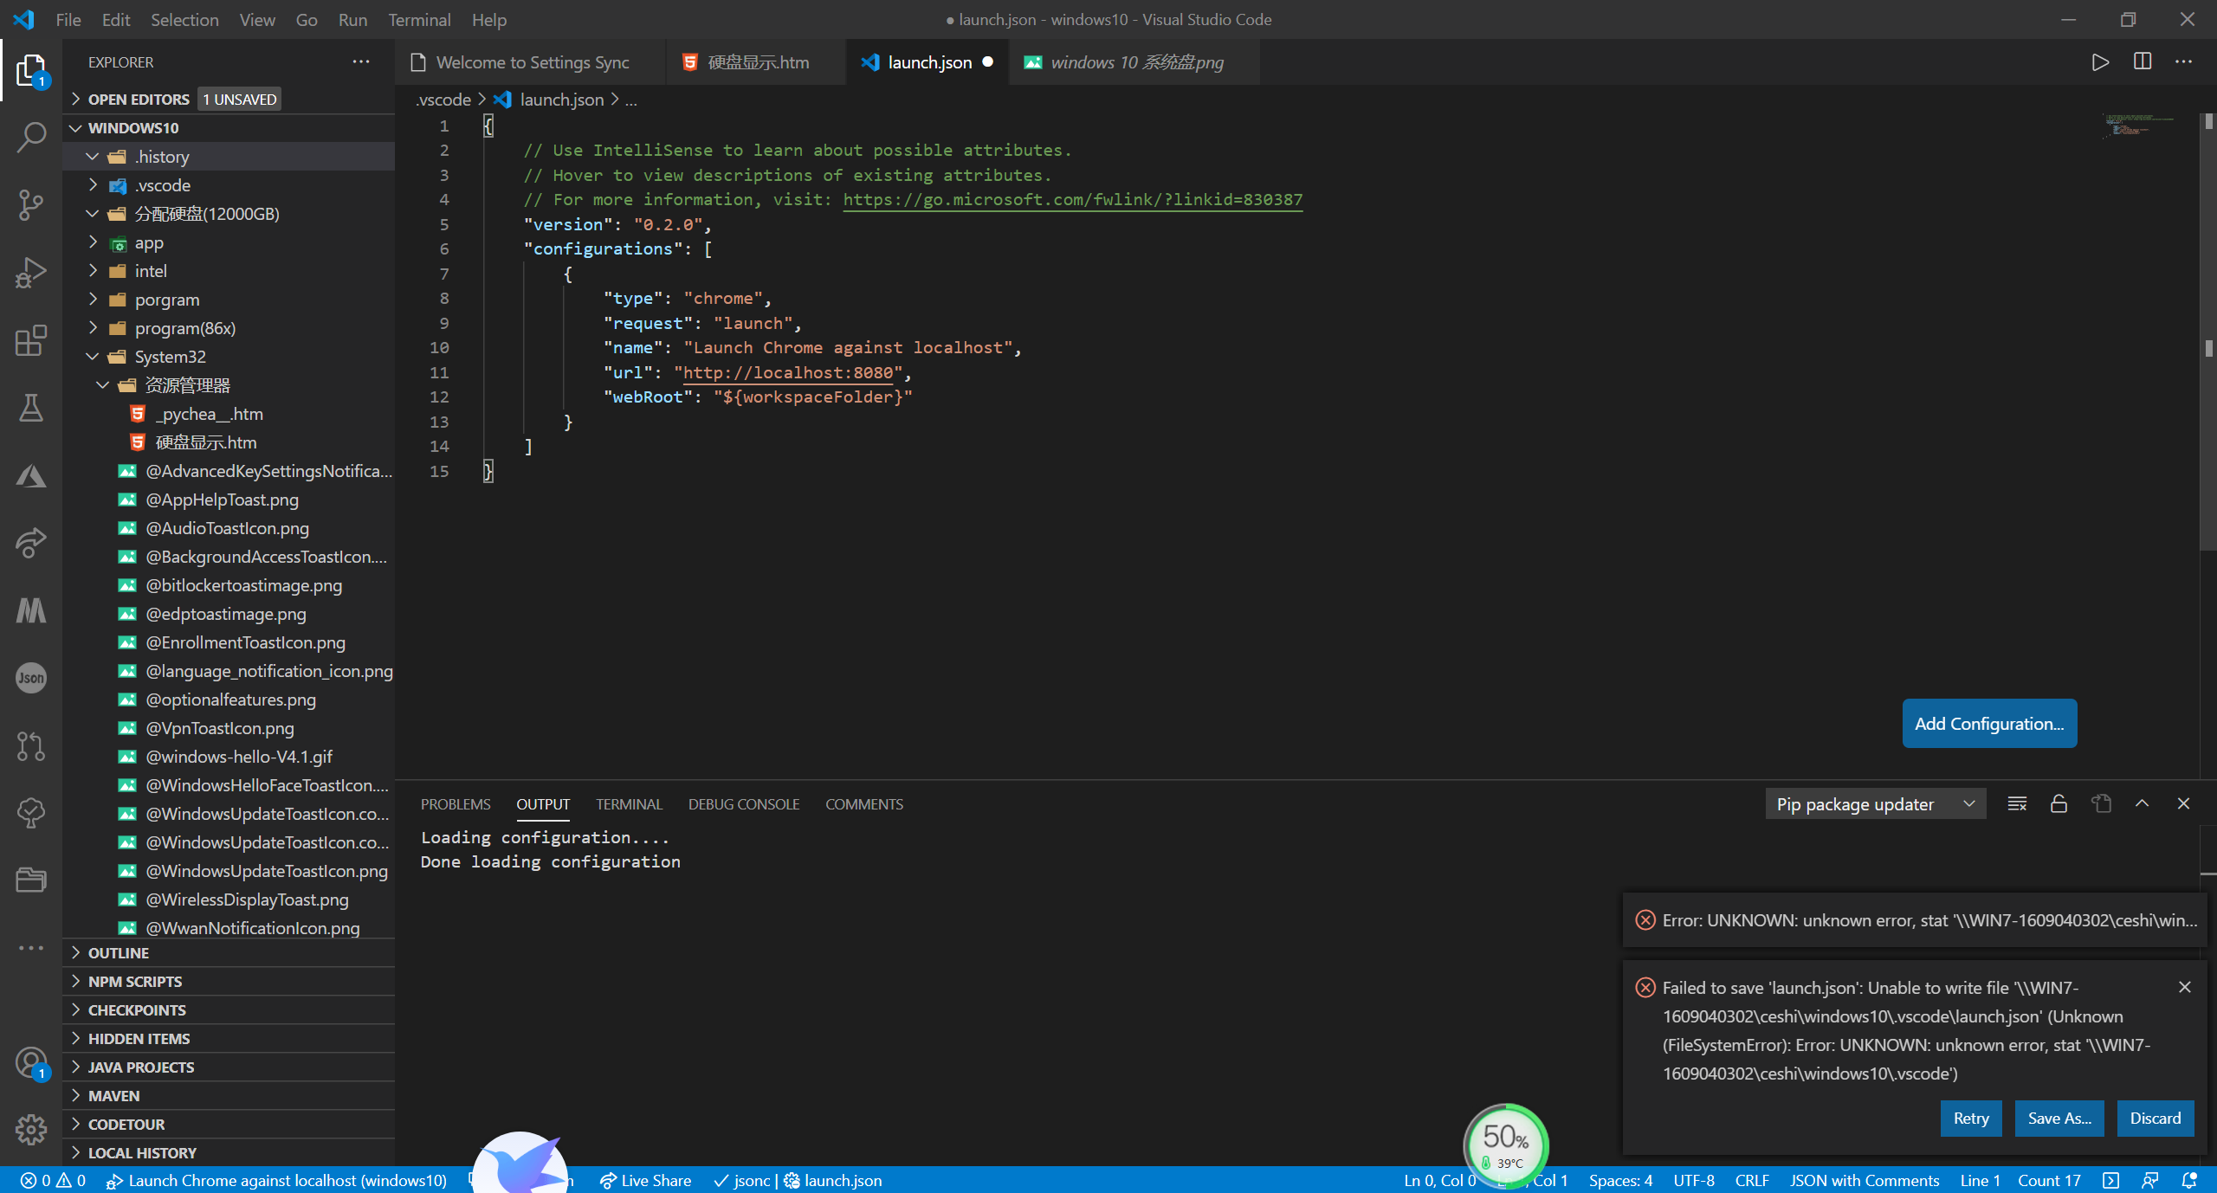Open output log in editor

[x=2101, y=804]
